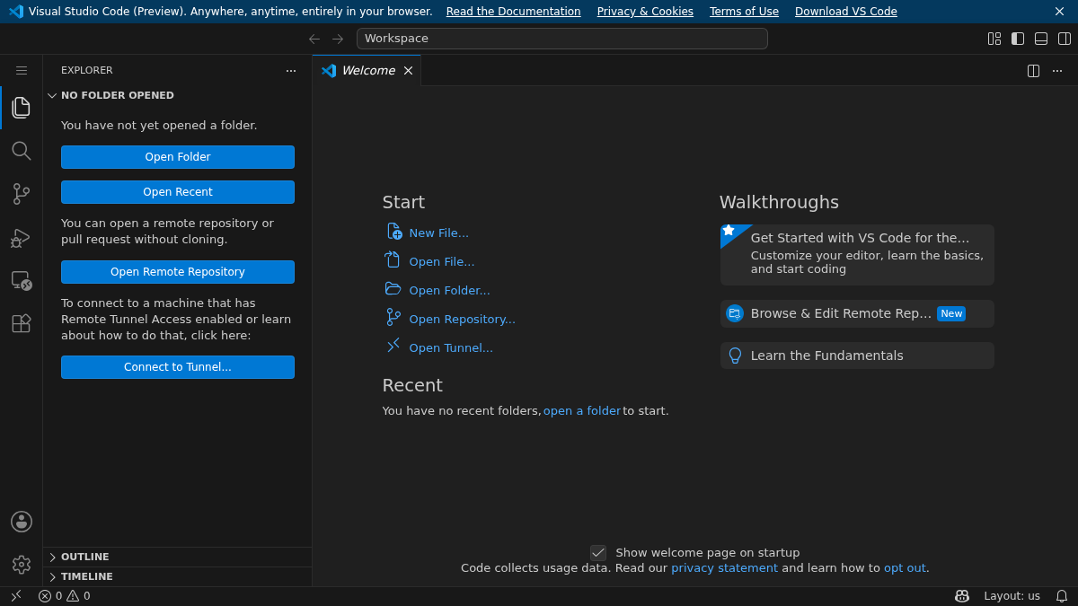This screenshot has width=1078, height=606.
Task: Click the VS Code logo in banner
Action: click(x=15, y=12)
